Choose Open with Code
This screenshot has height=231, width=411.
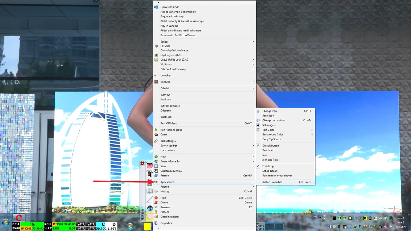(x=205, y=7)
